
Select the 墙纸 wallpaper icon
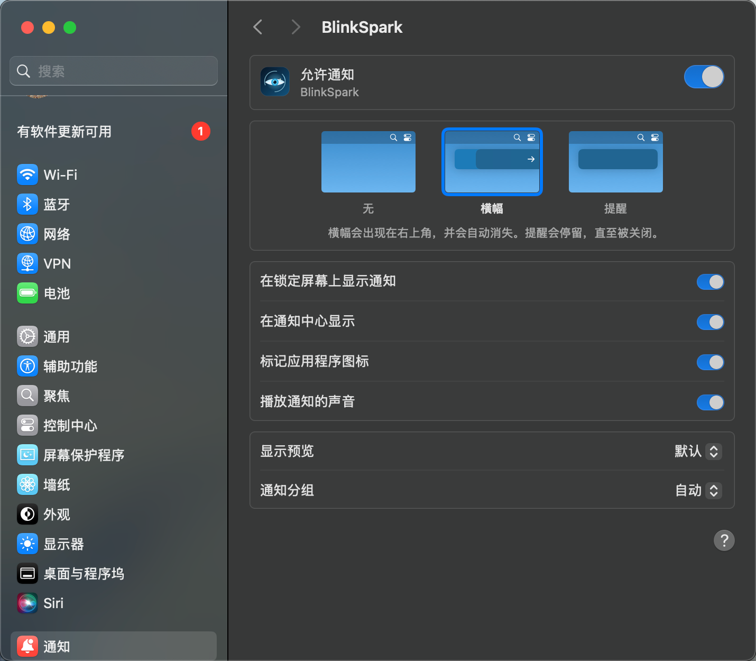tap(27, 484)
